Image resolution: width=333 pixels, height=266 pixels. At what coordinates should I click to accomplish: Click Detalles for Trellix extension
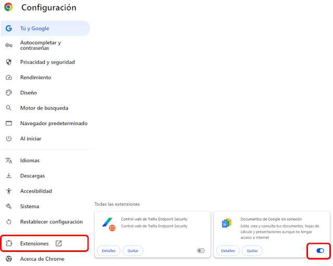[x=108, y=251]
